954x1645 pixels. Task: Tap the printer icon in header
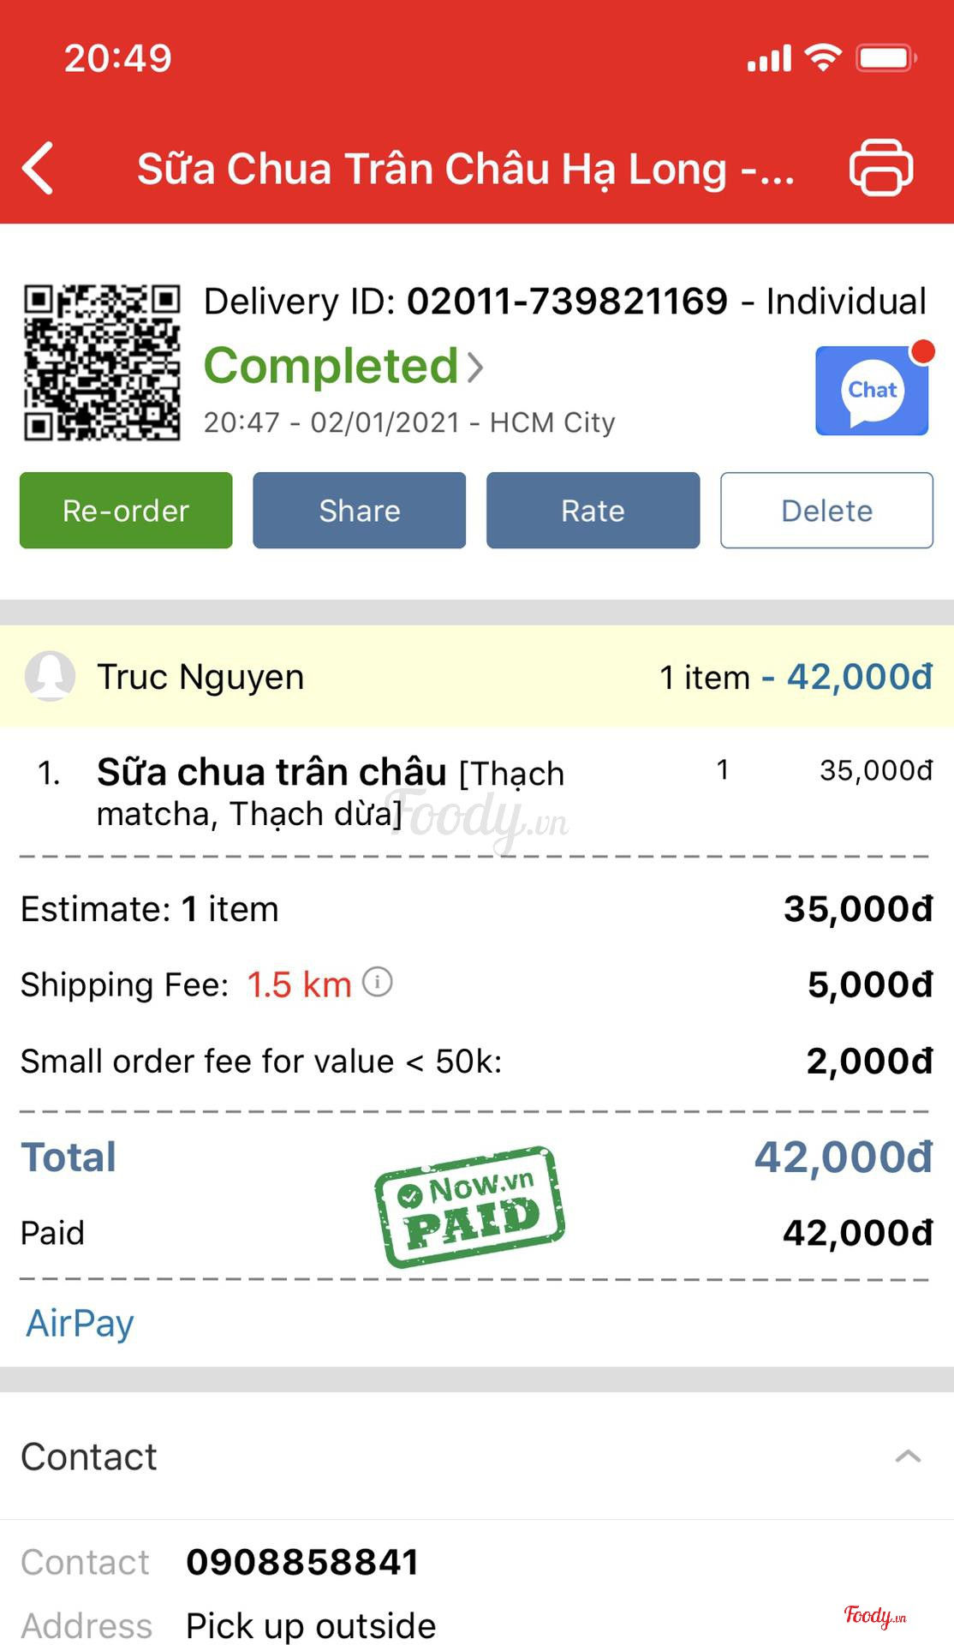[x=880, y=167]
